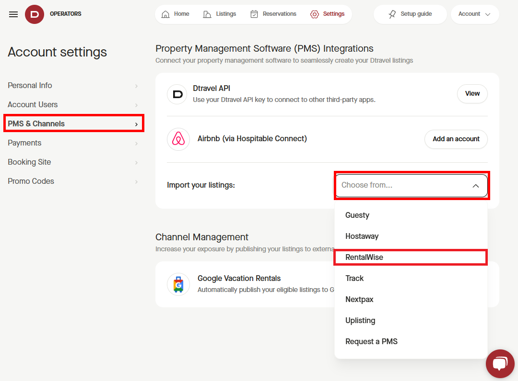The image size is (518, 381).
Task: Open Payments settings
Action: [74, 143]
